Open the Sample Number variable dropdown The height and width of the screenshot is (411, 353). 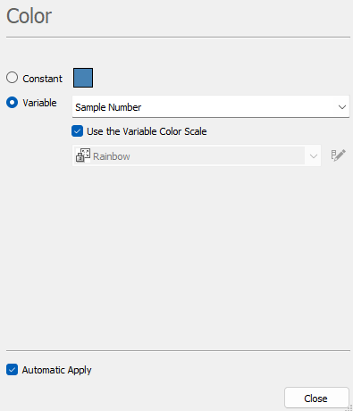211,106
